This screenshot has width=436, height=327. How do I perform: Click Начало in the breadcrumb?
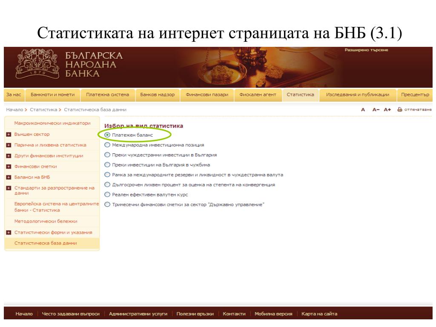click(15, 110)
